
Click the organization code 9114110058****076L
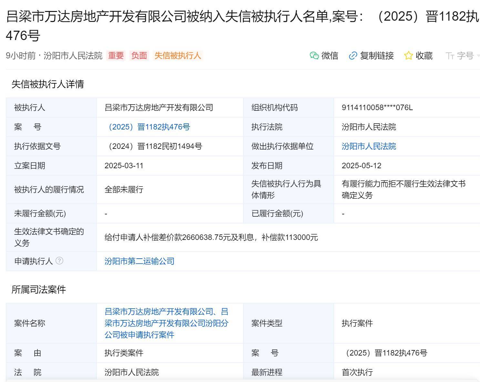pos(377,108)
